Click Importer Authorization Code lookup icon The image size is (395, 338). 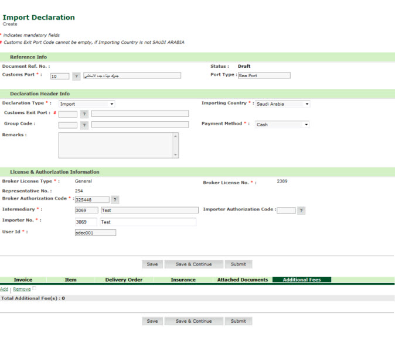[x=301, y=211]
